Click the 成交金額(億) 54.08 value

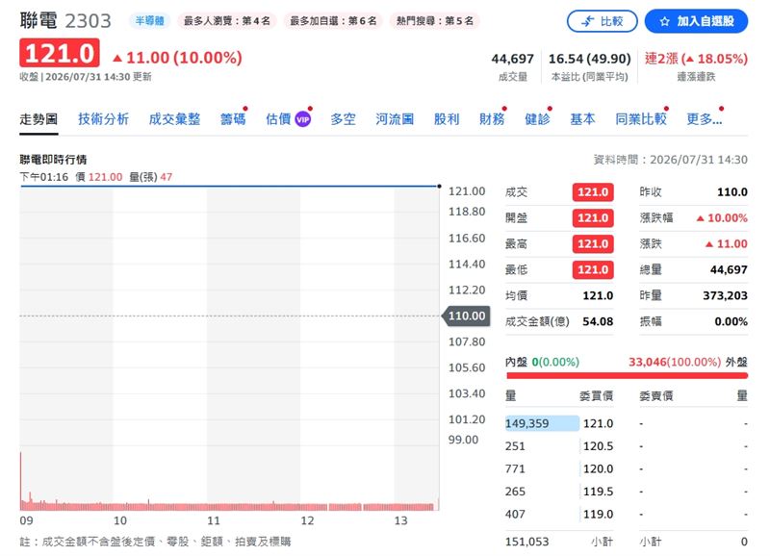[598, 321]
